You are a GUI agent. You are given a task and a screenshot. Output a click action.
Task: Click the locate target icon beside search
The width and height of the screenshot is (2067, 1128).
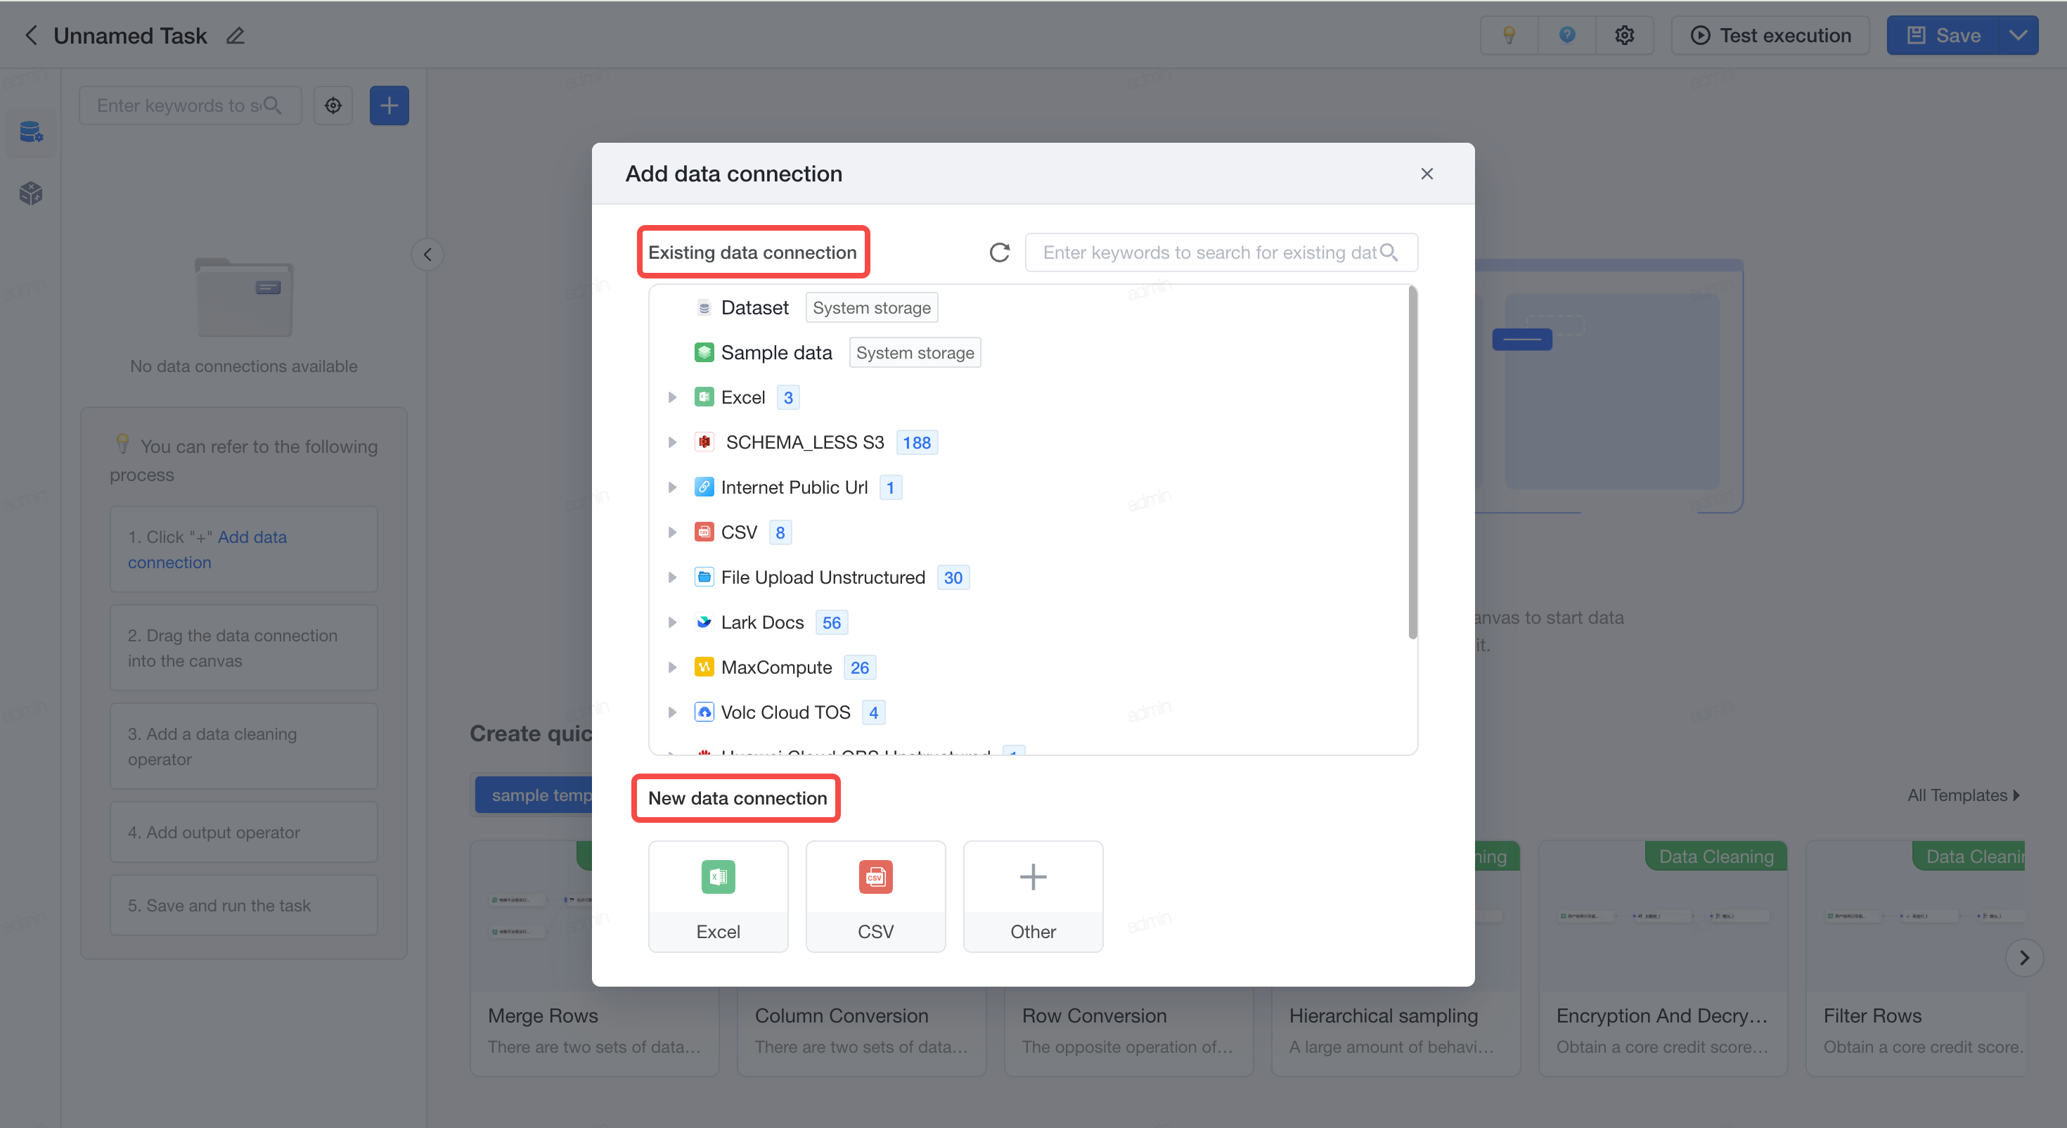[x=333, y=105]
